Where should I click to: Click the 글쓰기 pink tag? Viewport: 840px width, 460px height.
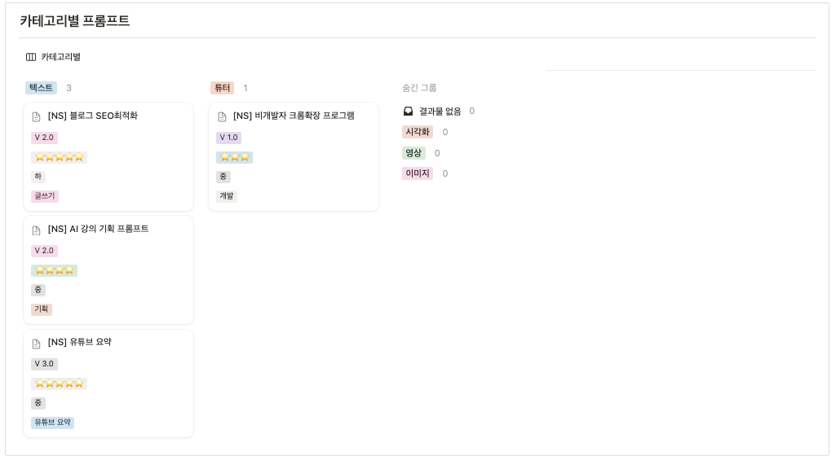pos(45,196)
